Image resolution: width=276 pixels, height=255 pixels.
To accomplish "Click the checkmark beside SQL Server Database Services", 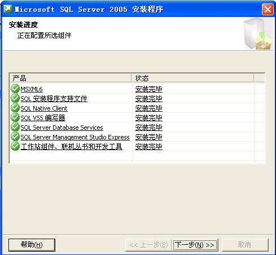I will [15, 127].
